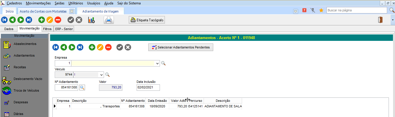Click Etiqueta Tacógrafo button

coord(147,20)
